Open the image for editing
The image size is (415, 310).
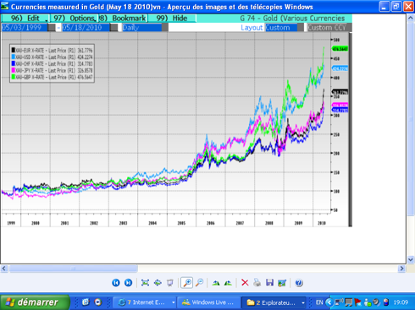point(282,283)
